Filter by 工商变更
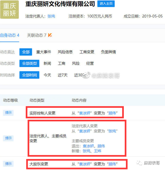The width and height of the screenshot is (165, 170). (87, 52)
